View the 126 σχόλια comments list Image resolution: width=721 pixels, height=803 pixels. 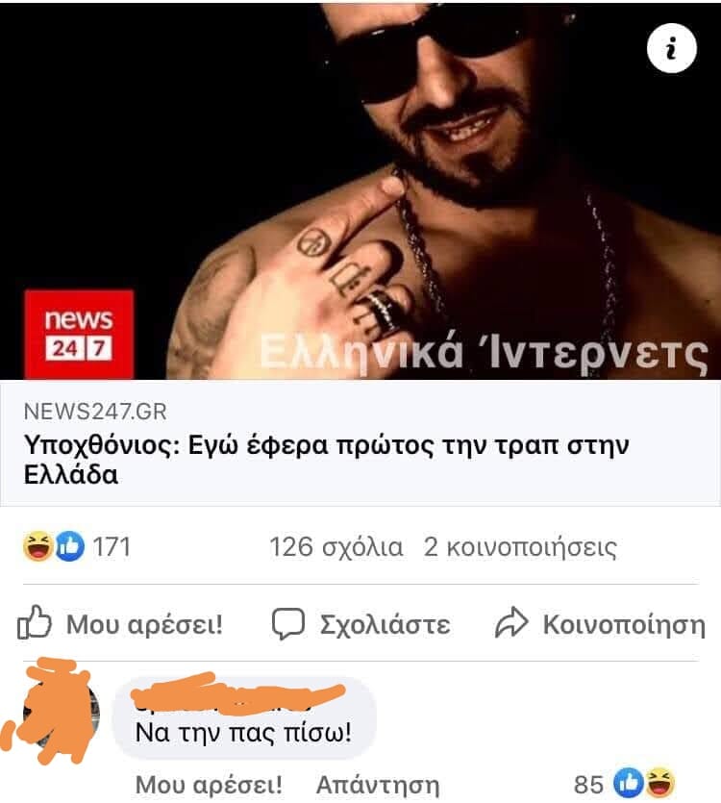pos(336,547)
